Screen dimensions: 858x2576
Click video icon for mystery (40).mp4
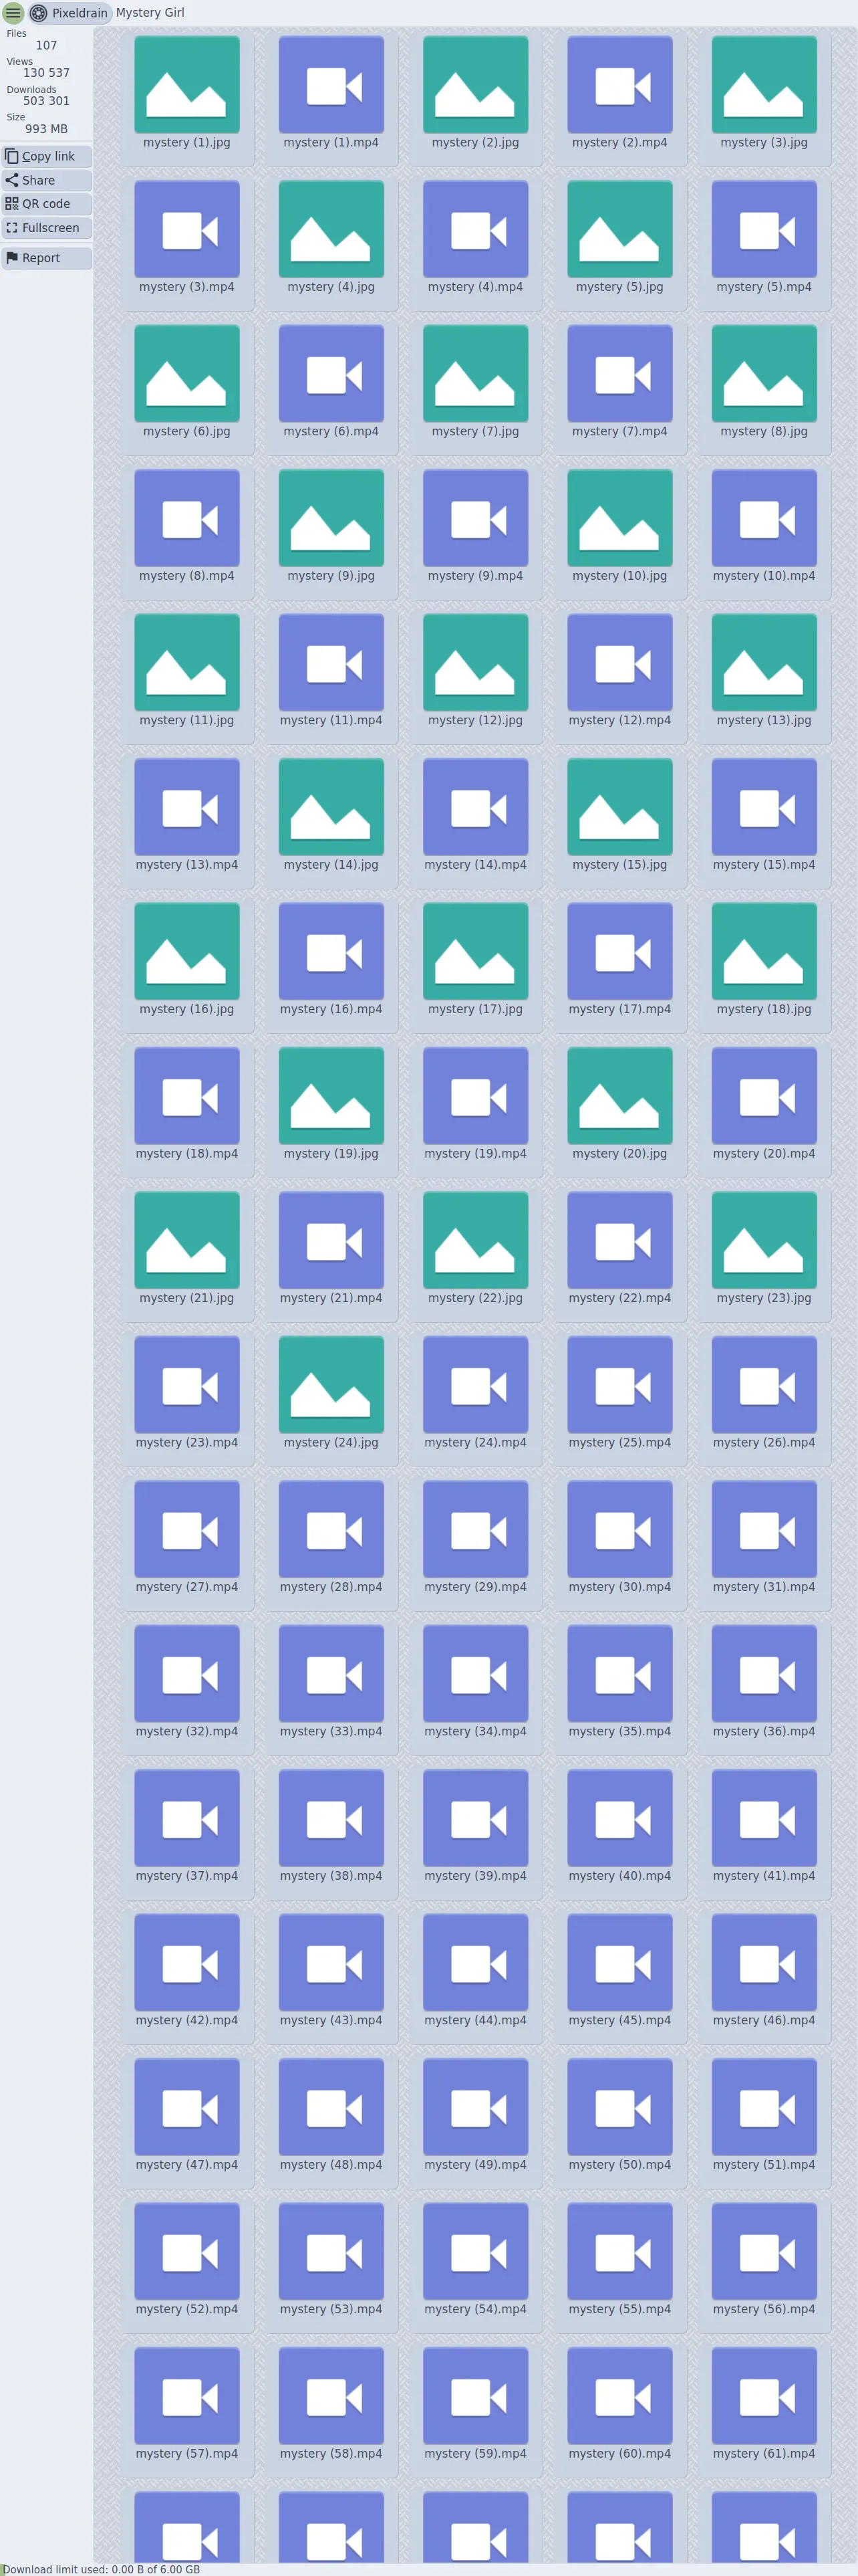[x=619, y=1819]
